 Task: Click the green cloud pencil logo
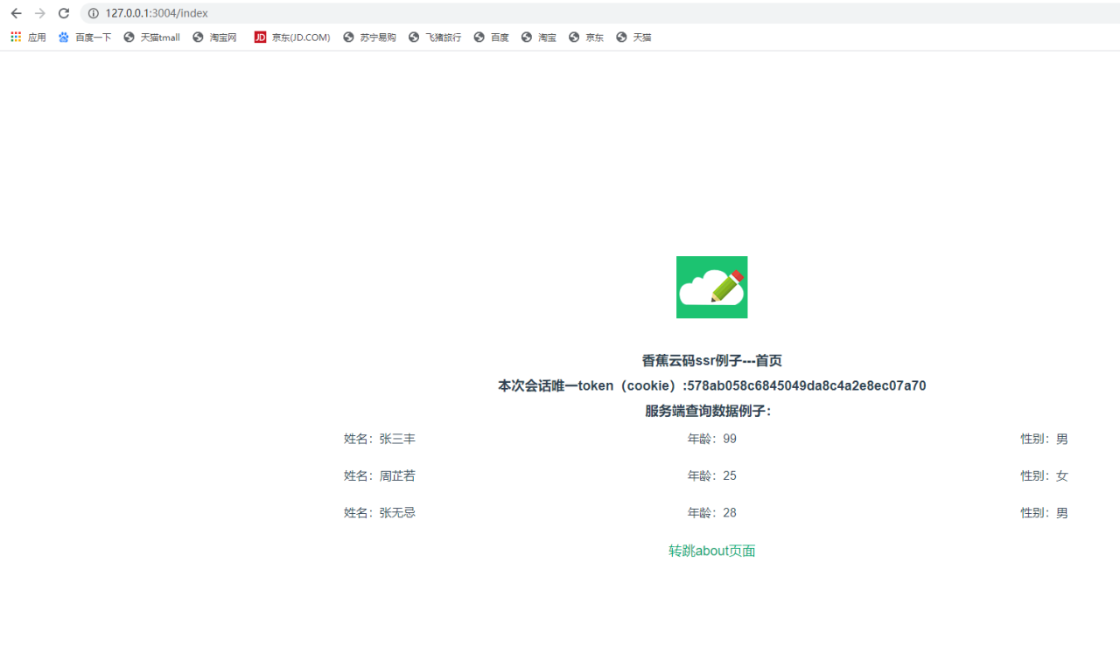[x=711, y=287]
